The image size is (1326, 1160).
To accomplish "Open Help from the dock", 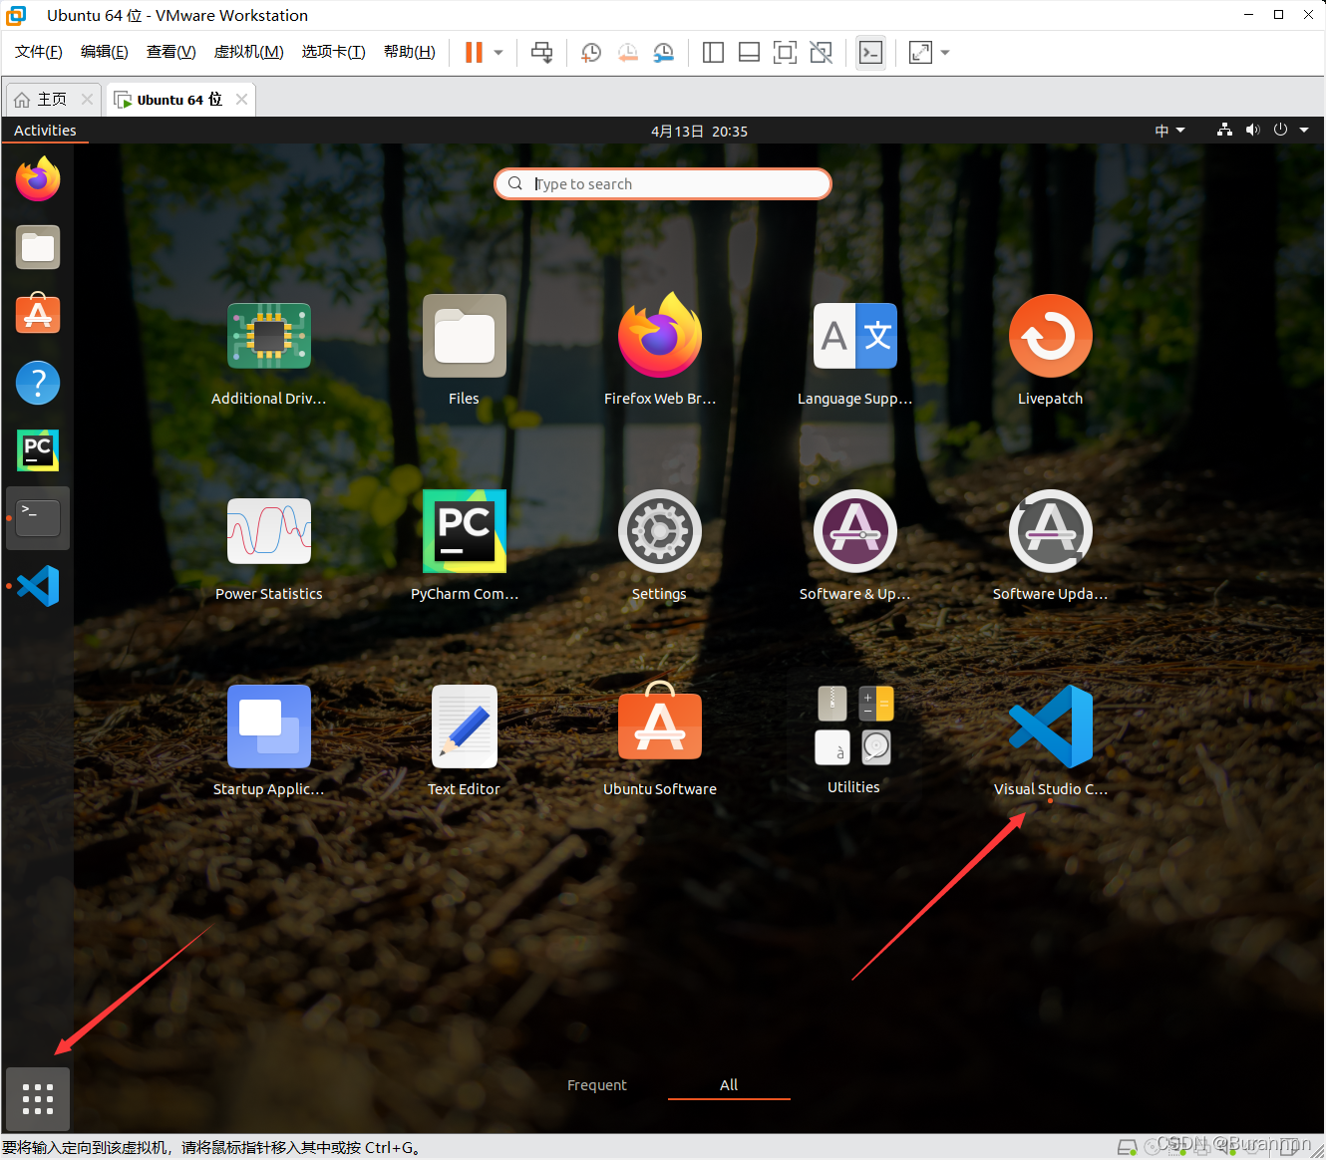I will click(x=38, y=383).
